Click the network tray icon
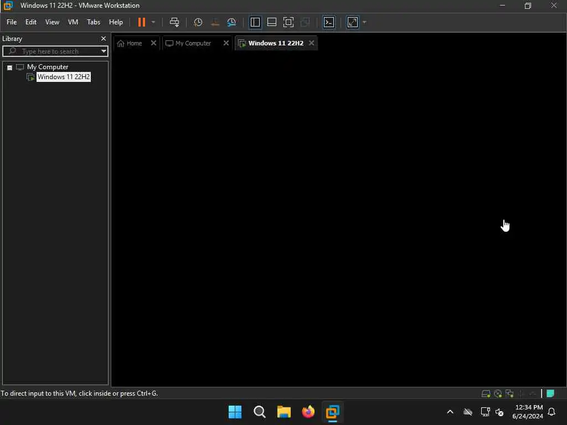Image resolution: width=567 pixels, height=425 pixels. [485, 412]
